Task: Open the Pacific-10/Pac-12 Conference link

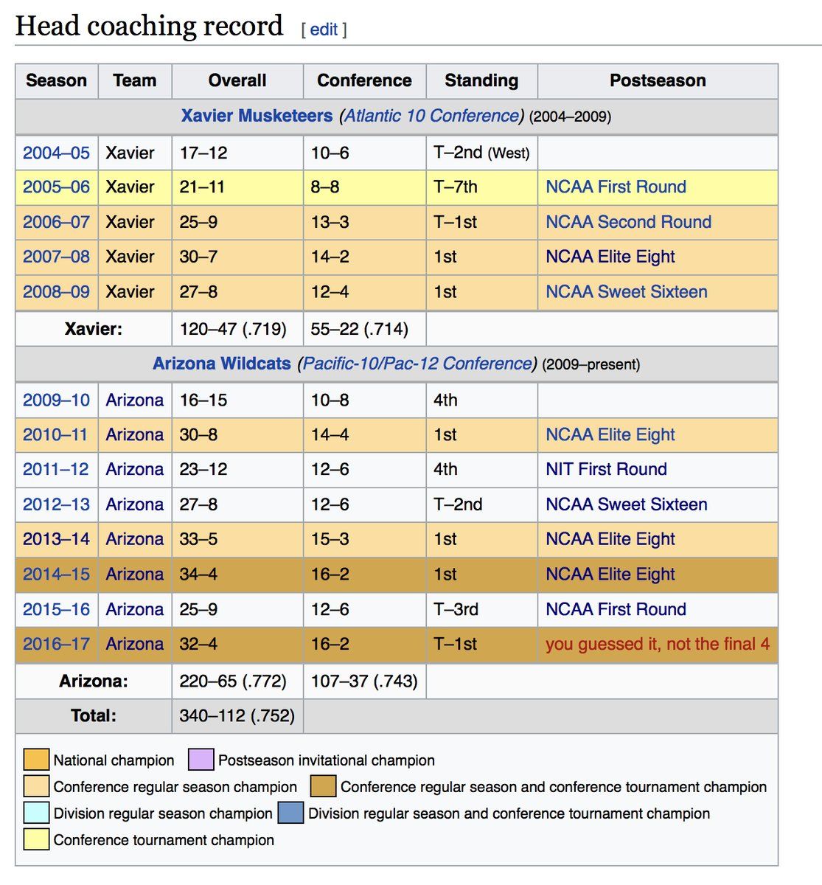Action: point(417,364)
